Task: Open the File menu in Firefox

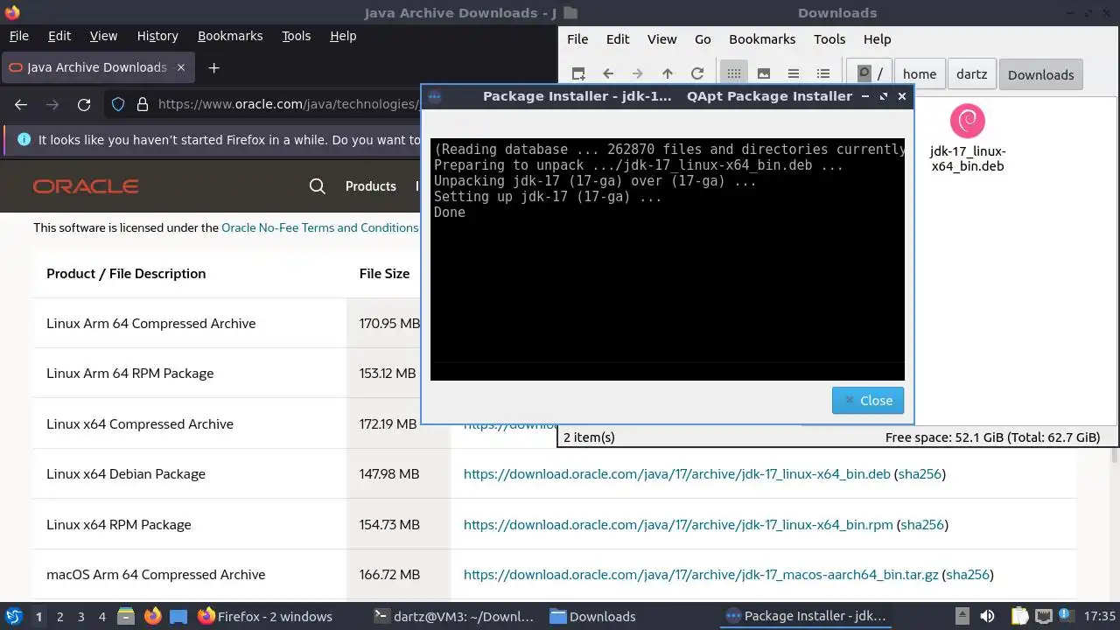Action: click(18, 36)
